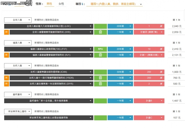The width and height of the screenshot is (185, 128).
Task: Click 新增附約 link for 富邦產物
Action: click(x=39, y=94)
